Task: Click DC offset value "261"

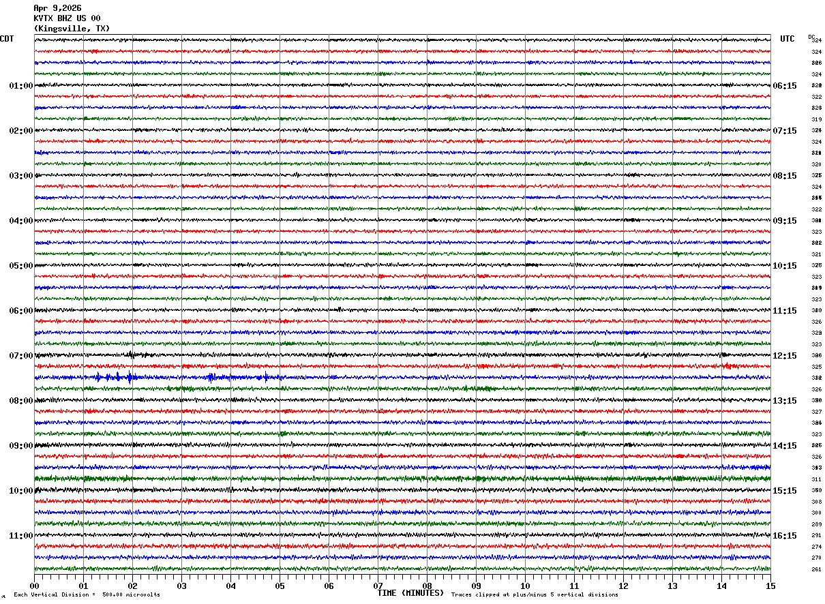Action: coord(816,569)
